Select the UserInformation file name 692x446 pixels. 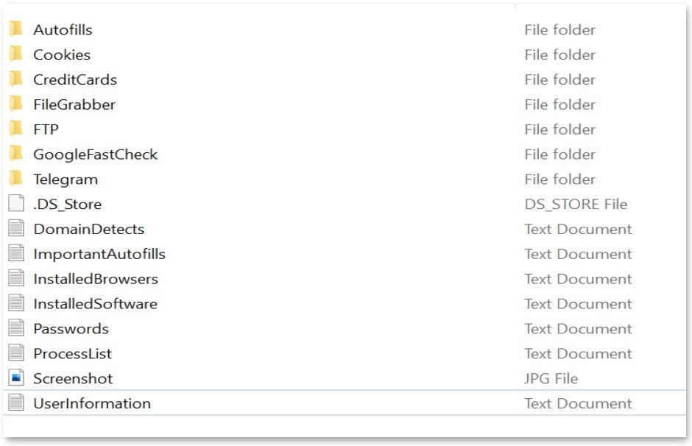point(91,403)
